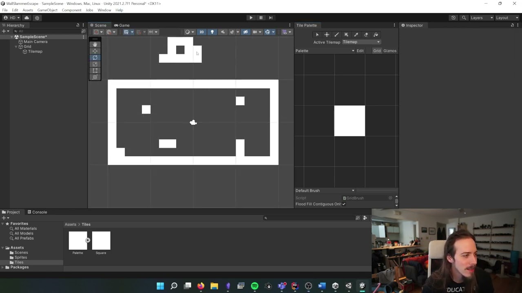The height and width of the screenshot is (293, 522).
Task: Select the Move tool in Scene toolbar
Action: pyautogui.click(x=95, y=51)
